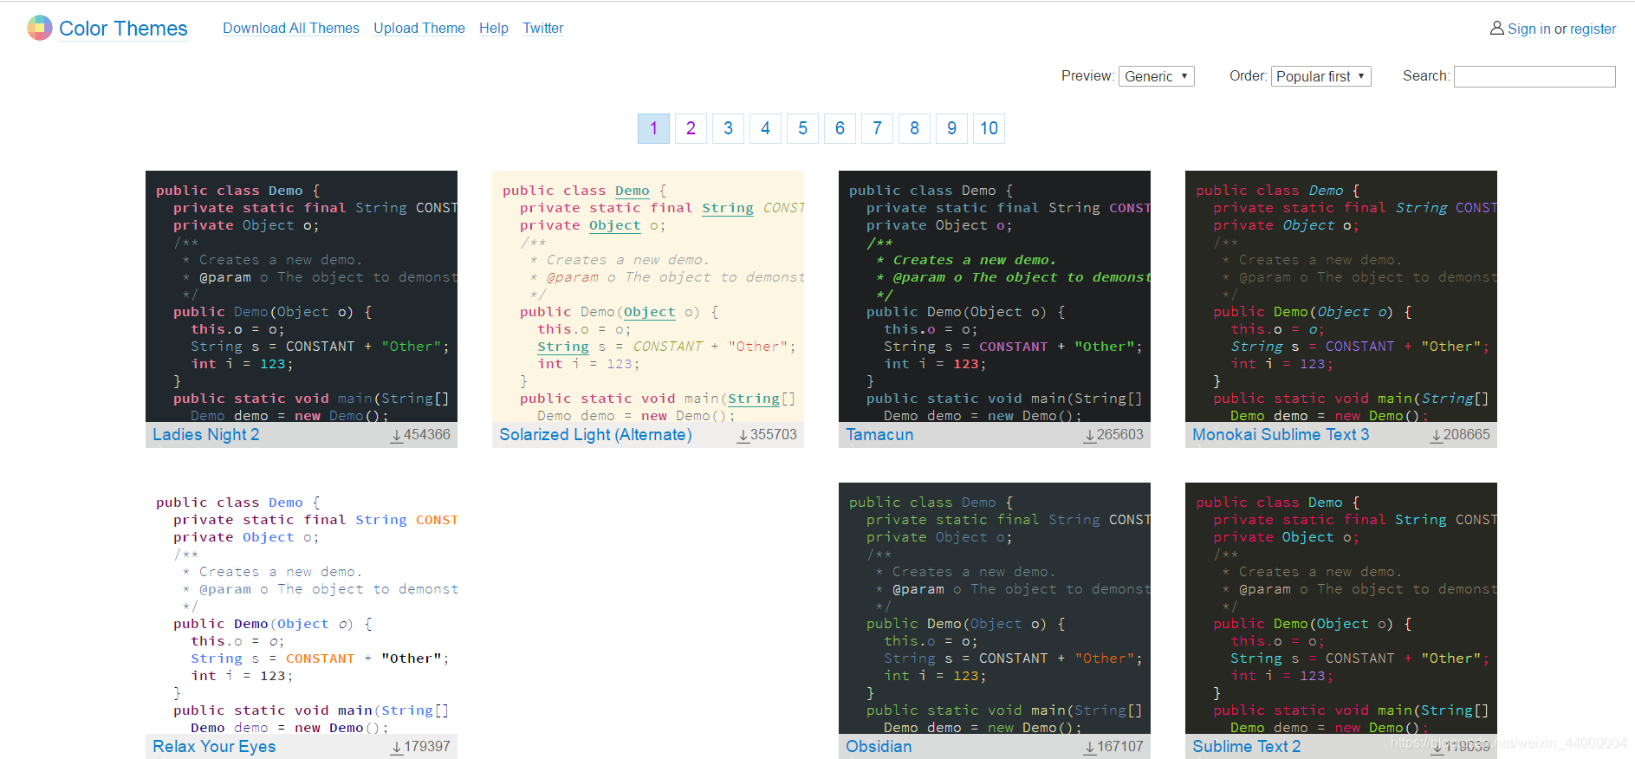The height and width of the screenshot is (759, 1635).
Task: Go to page 8
Action: pyautogui.click(x=914, y=128)
